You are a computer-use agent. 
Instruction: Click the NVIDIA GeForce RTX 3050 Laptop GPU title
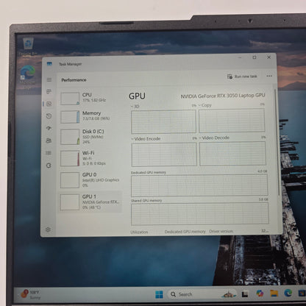223,96
